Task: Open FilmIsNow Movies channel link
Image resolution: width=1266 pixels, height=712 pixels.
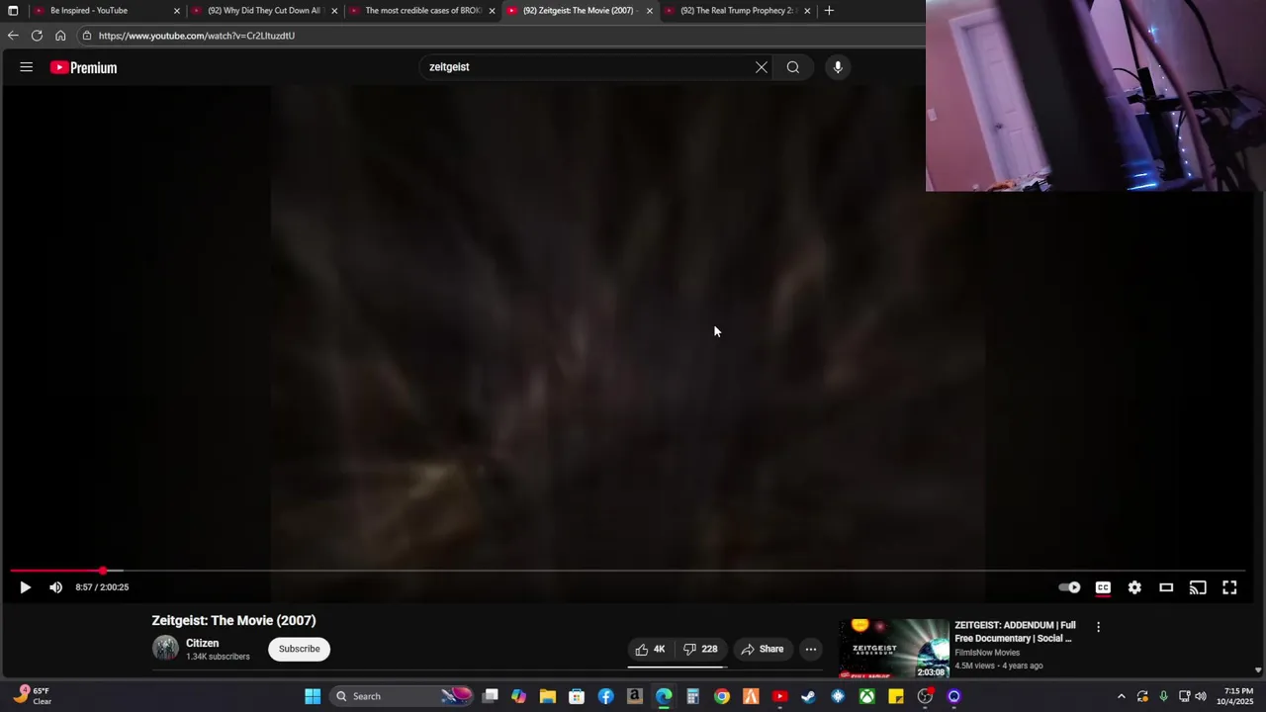Action: [987, 653]
